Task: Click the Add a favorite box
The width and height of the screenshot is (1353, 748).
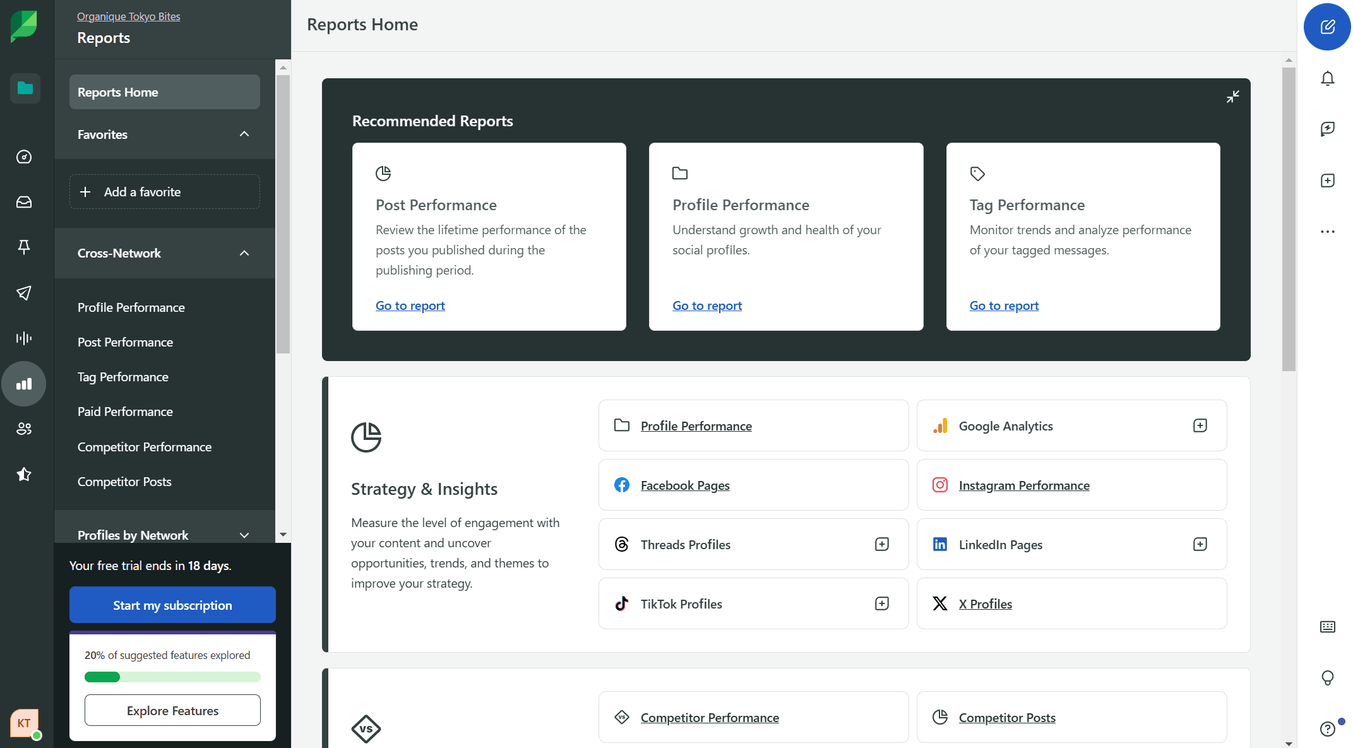Action: pos(164,192)
